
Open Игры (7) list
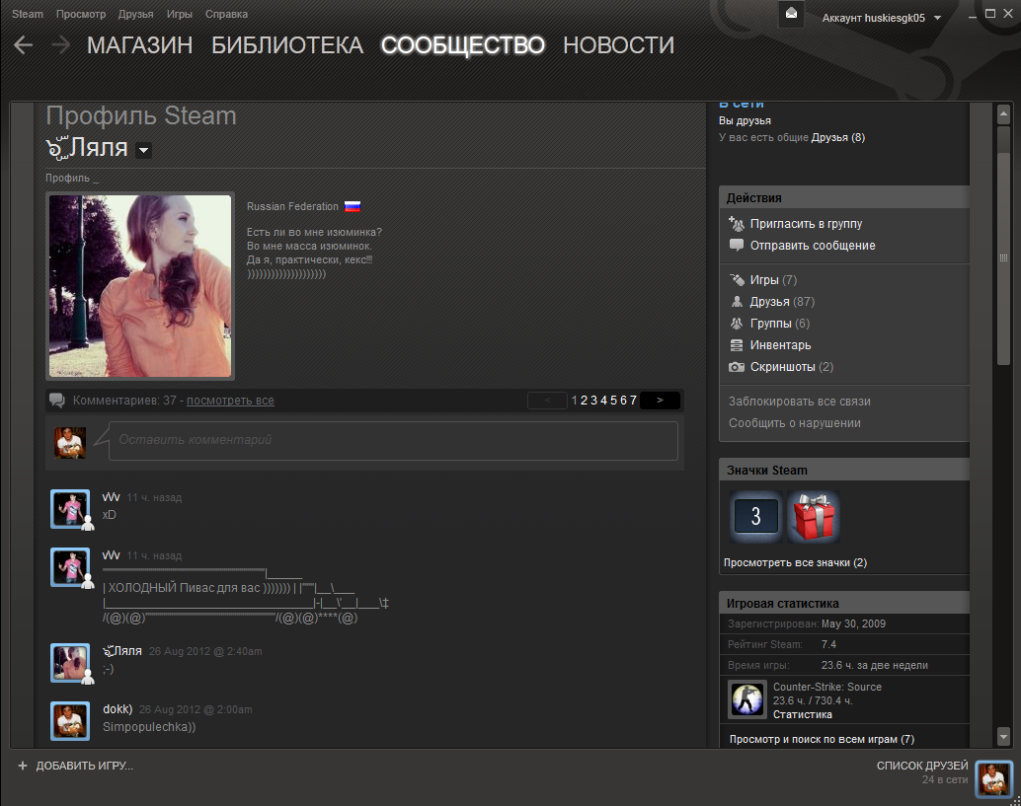773,280
